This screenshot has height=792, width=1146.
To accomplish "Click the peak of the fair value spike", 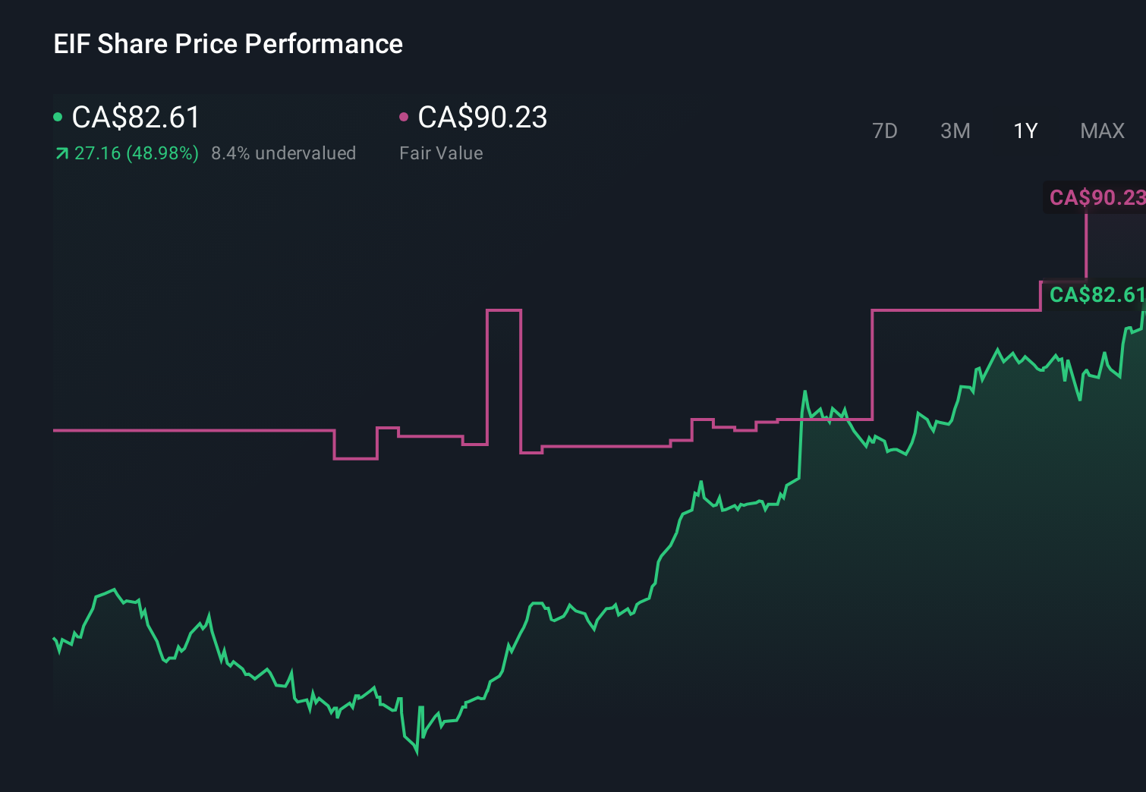I will [503, 311].
